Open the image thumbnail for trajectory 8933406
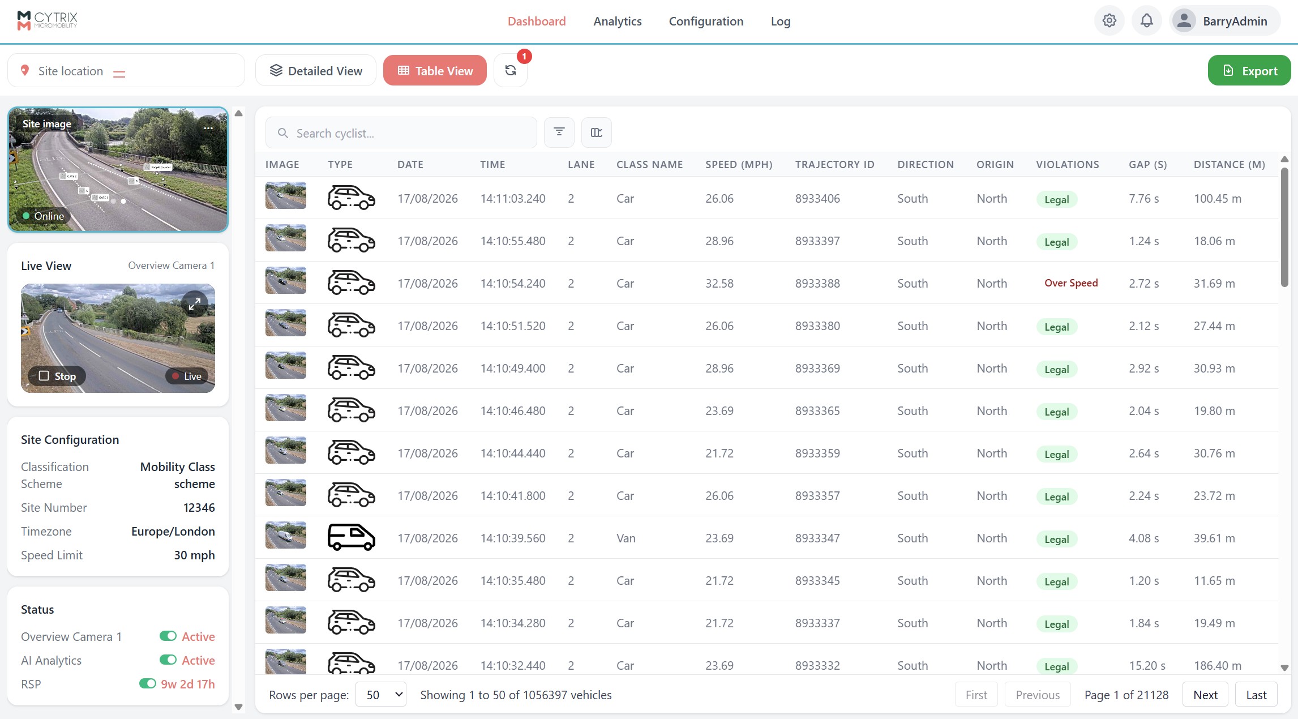This screenshot has width=1298, height=719. (286, 195)
